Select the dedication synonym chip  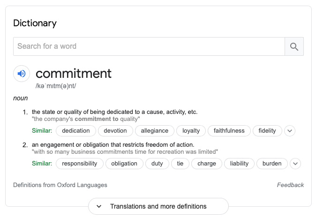coord(76,131)
